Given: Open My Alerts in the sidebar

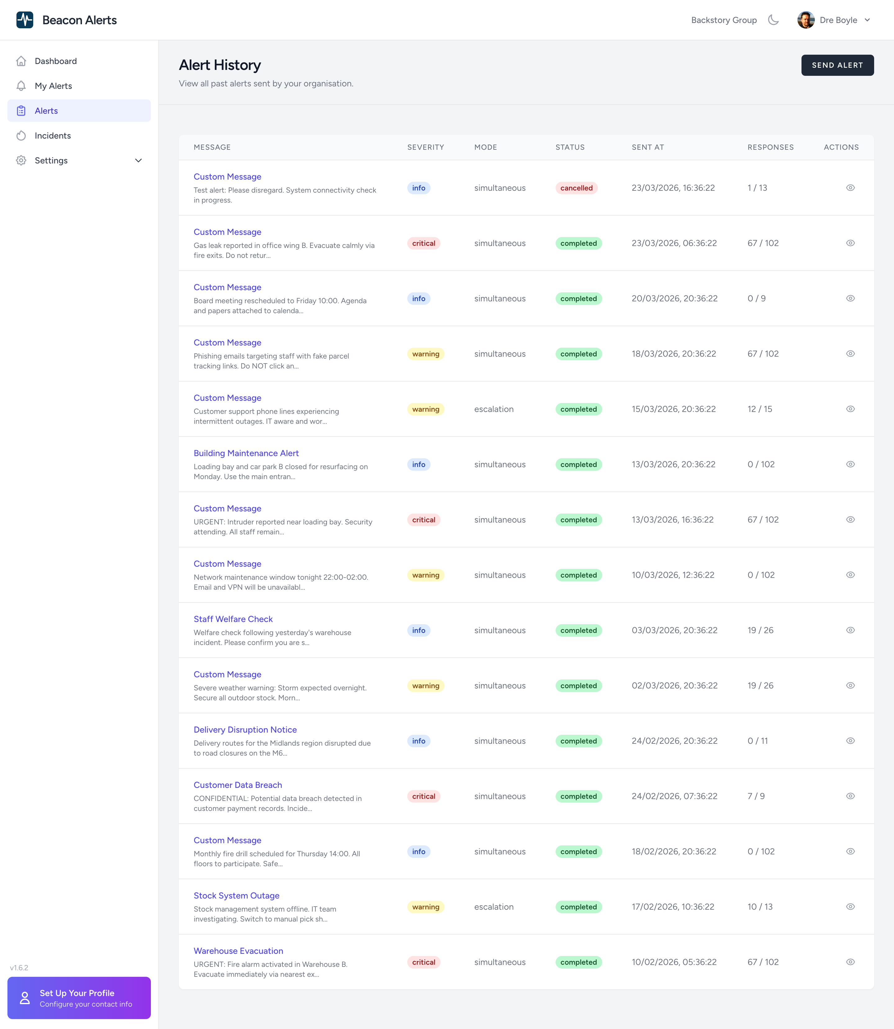Looking at the screenshot, I should [x=53, y=86].
